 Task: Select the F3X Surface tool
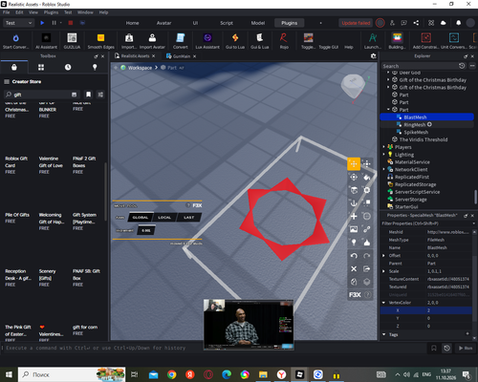(354, 190)
